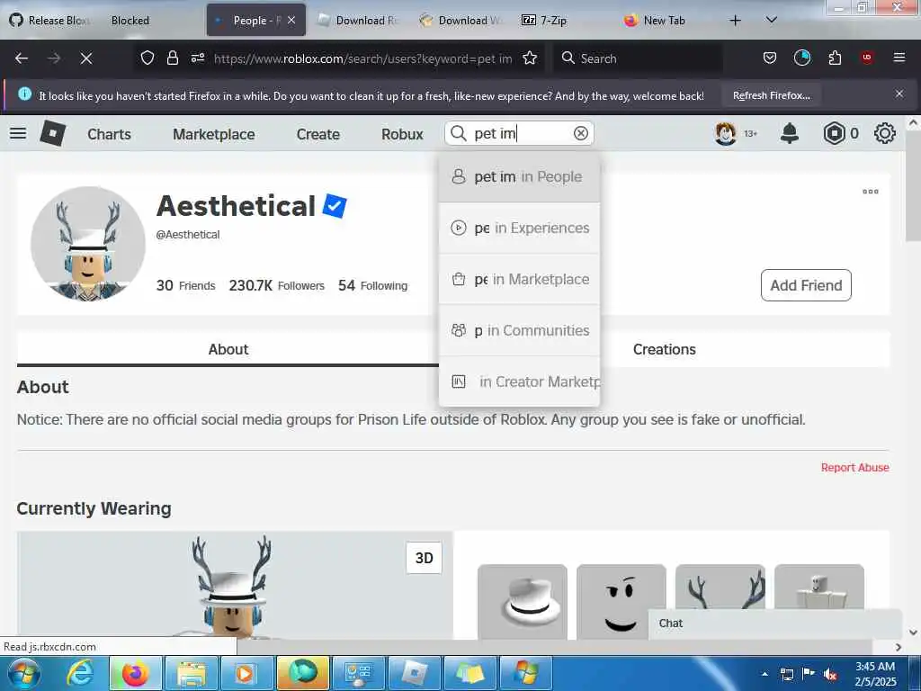Open Firefox extensions puzzle icon
This screenshot has height=691, width=921.
pos(835,58)
